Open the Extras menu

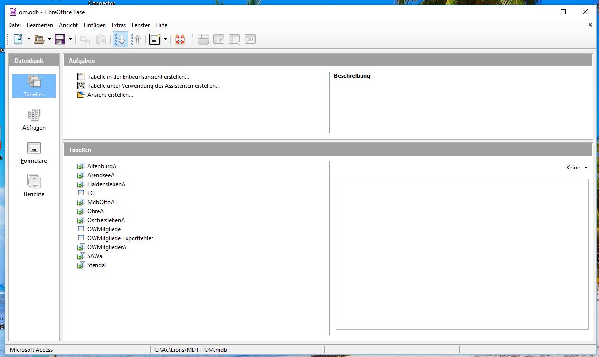119,25
